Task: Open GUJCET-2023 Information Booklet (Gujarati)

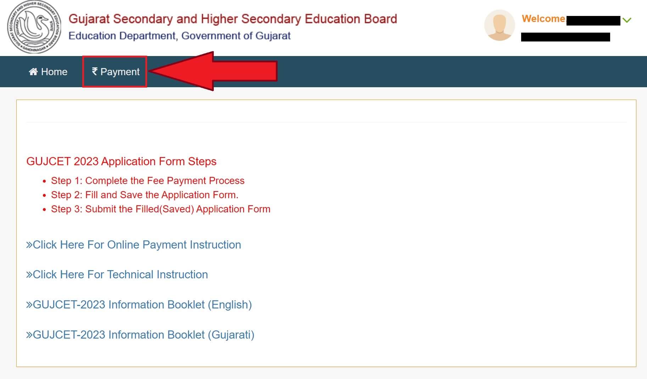Action: [x=140, y=335]
